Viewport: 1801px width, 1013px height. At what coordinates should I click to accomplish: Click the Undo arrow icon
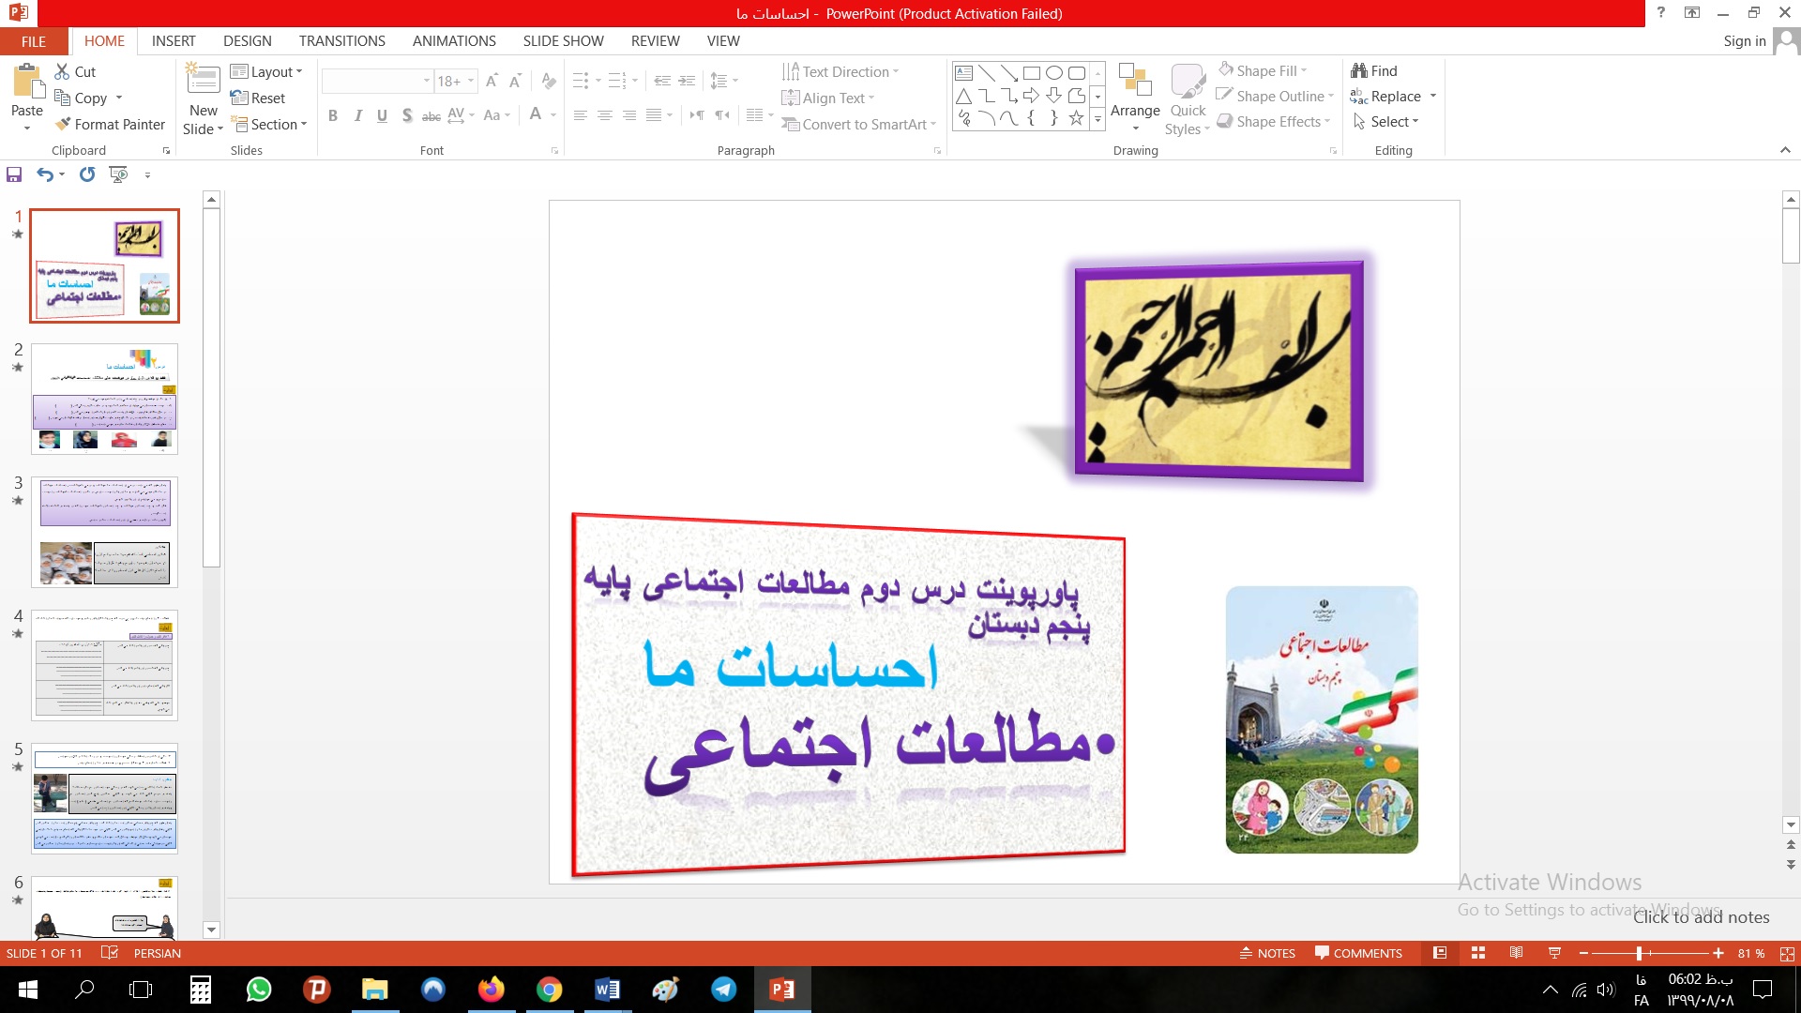[x=44, y=174]
